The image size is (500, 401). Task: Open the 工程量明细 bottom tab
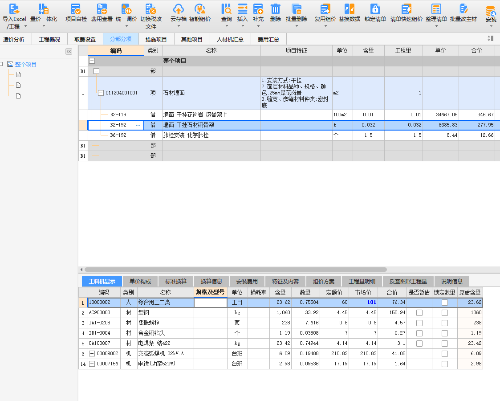point(362,281)
